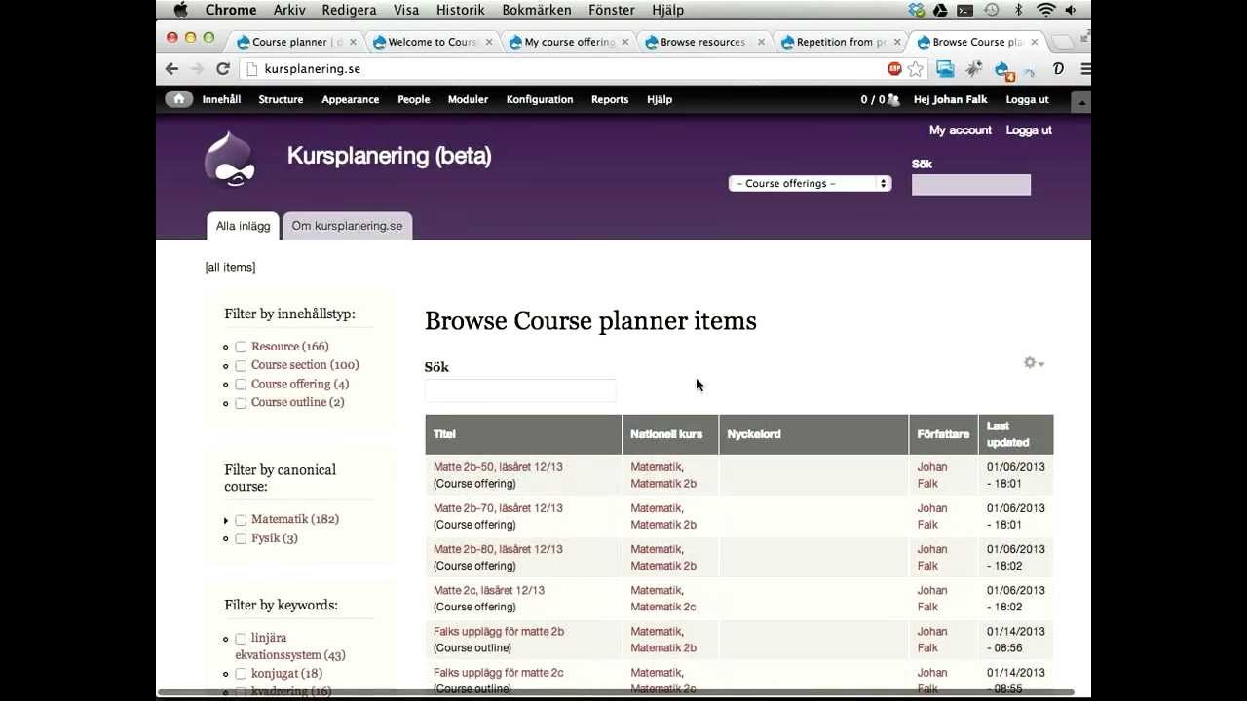Click 'Logga ut' link in purple header
Image resolution: width=1247 pixels, height=701 pixels.
[1029, 129]
